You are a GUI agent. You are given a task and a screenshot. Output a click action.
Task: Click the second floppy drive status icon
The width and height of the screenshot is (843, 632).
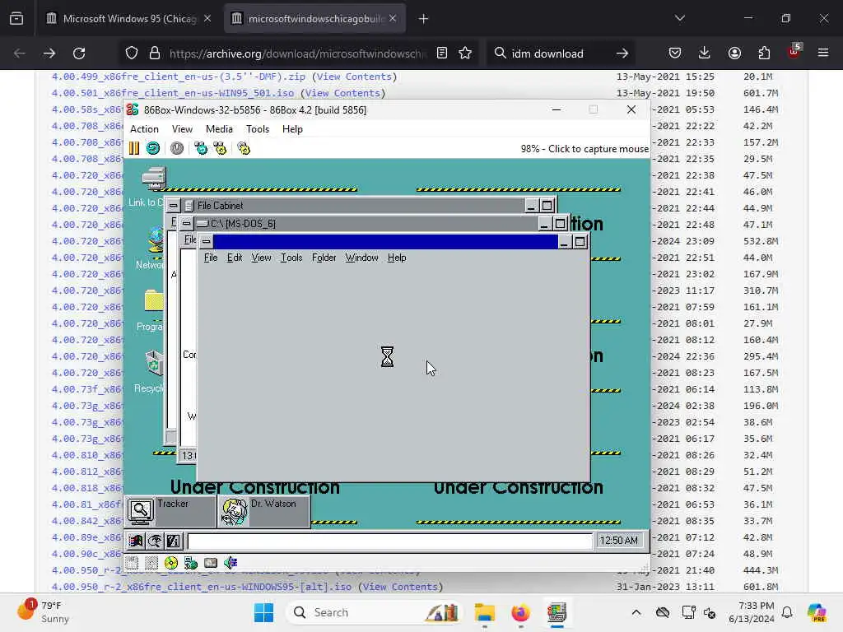click(x=151, y=563)
